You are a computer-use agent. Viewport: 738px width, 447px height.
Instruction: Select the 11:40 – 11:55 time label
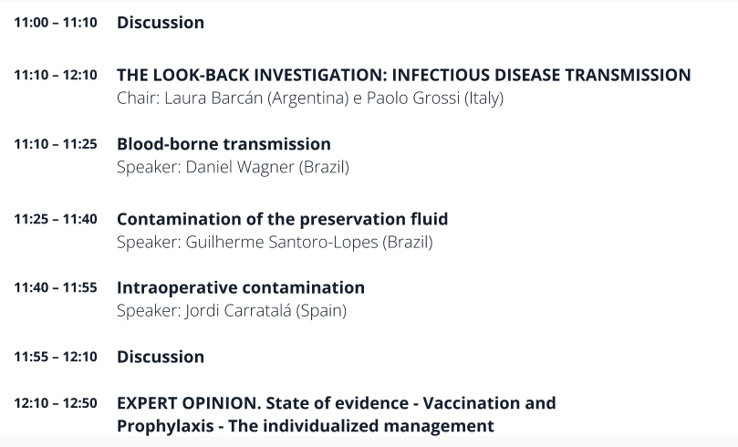click(x=55, y=288)
